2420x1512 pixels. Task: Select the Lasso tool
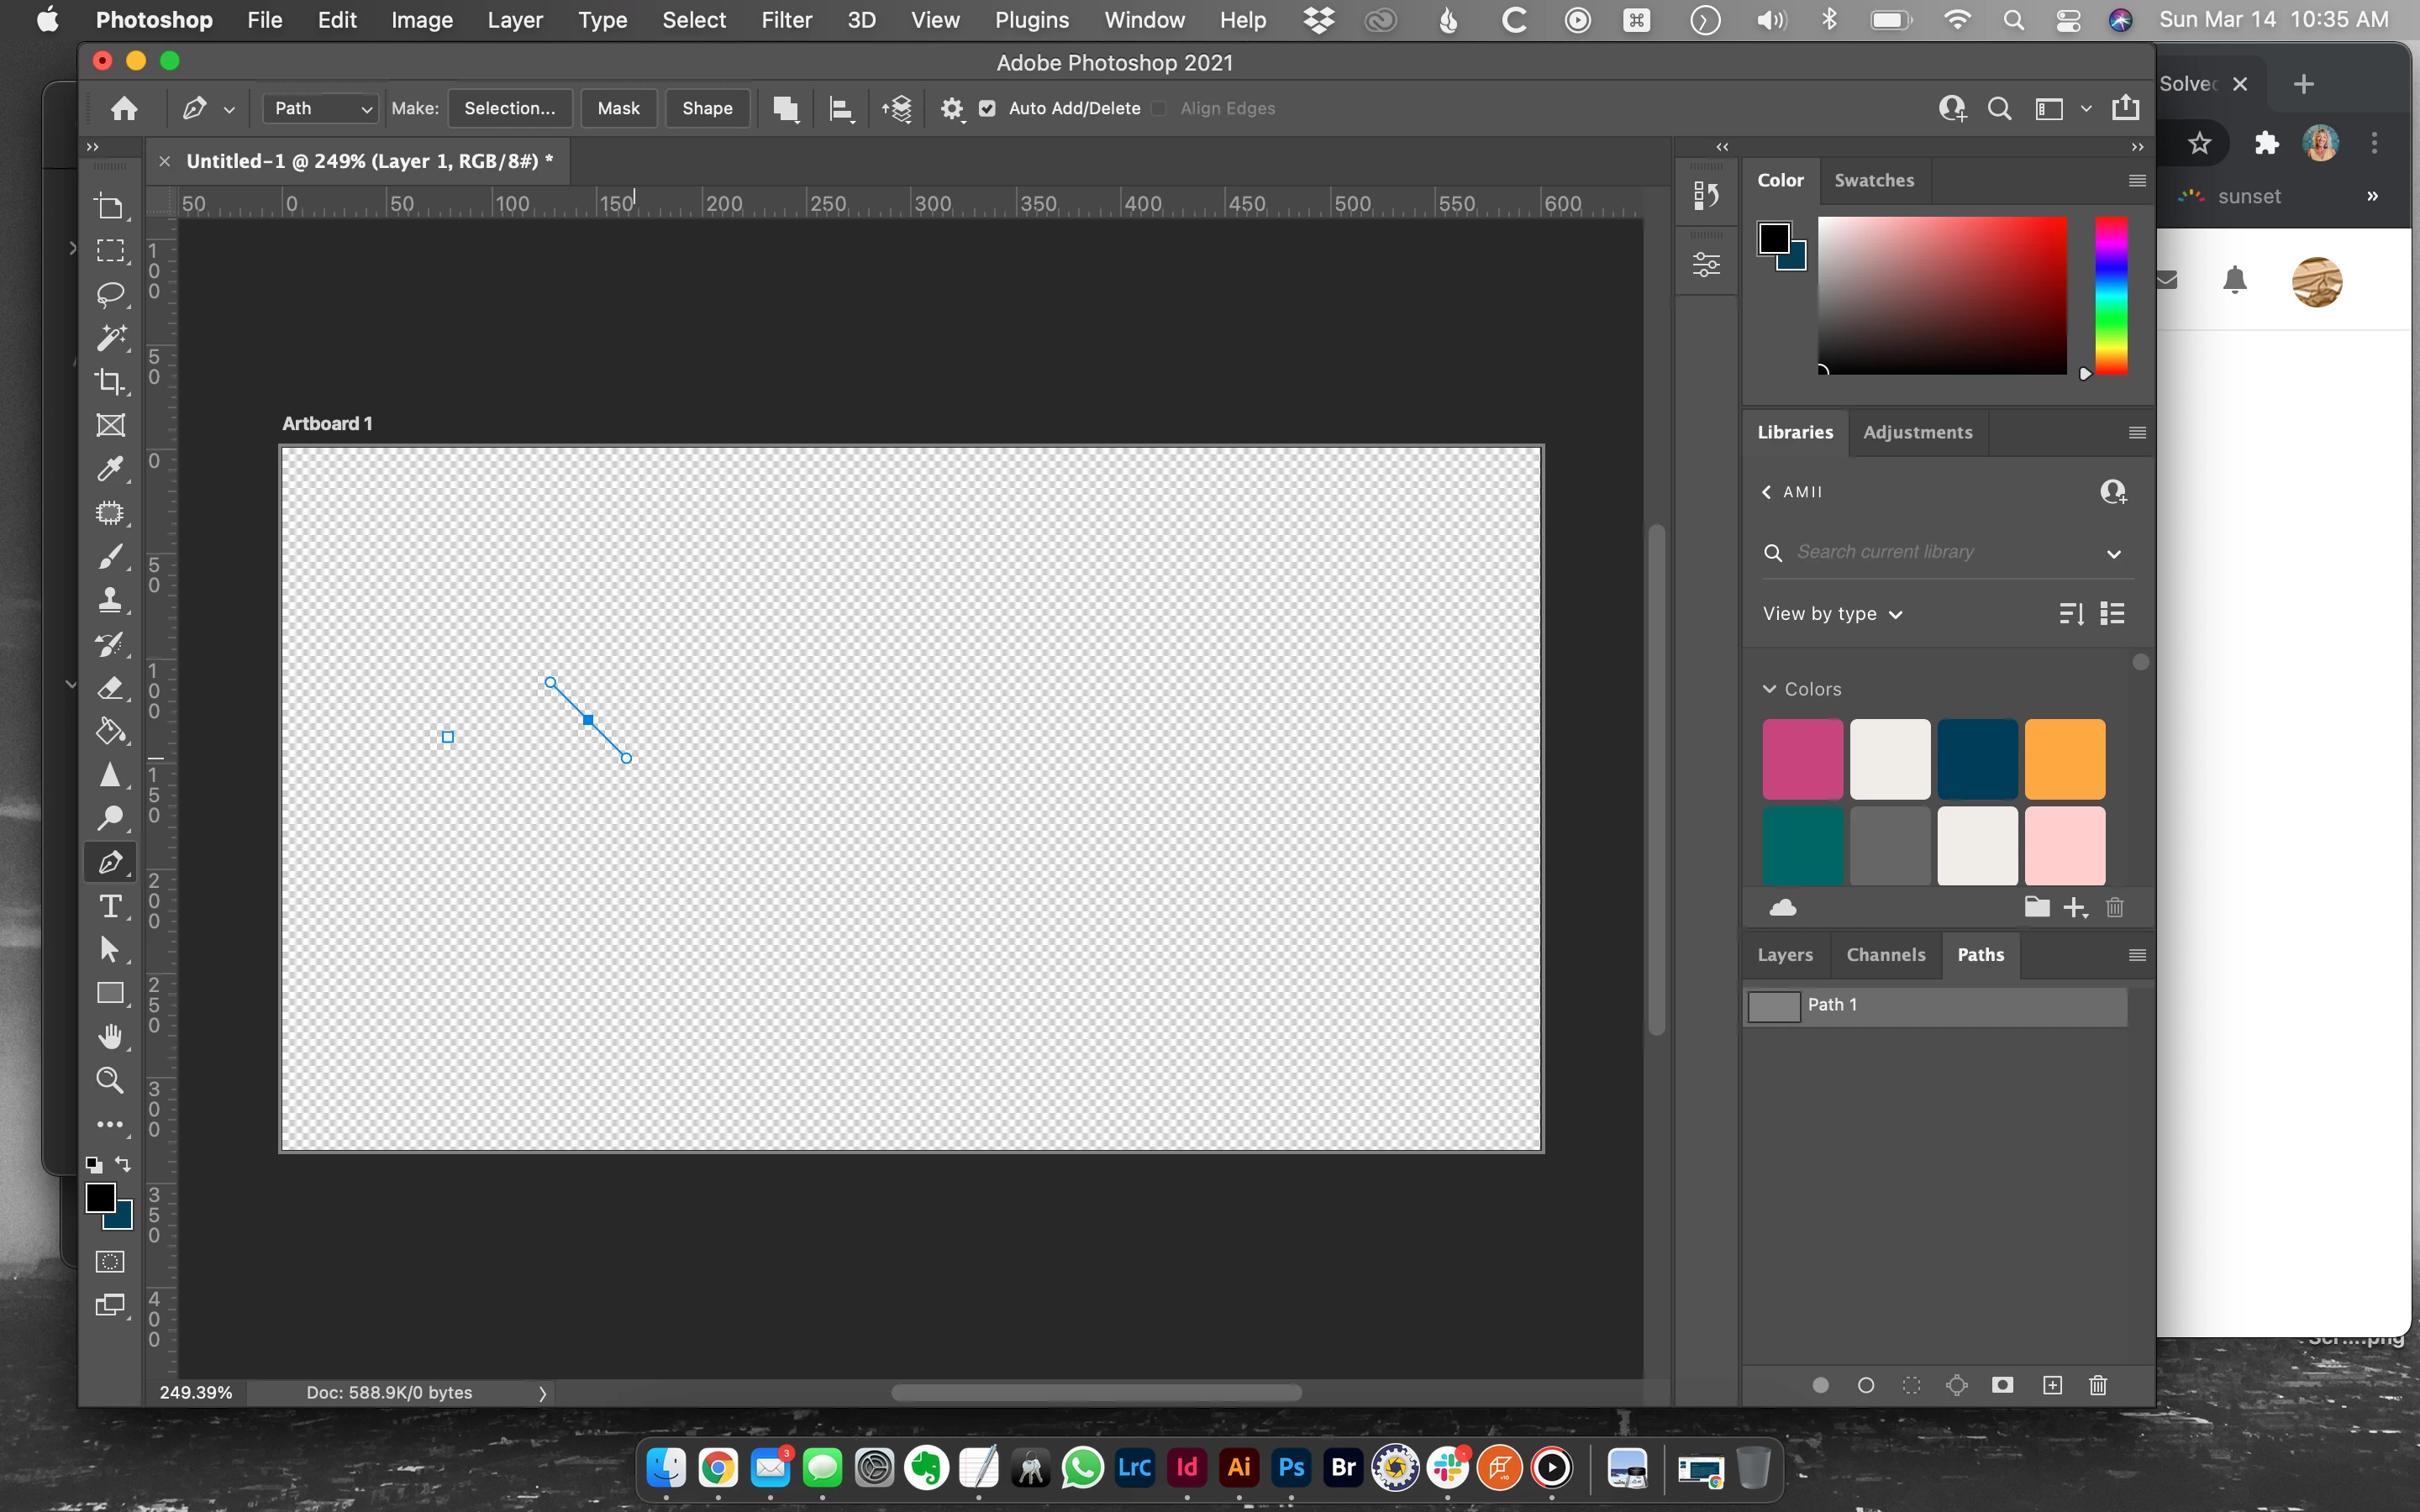pos(110,294)
